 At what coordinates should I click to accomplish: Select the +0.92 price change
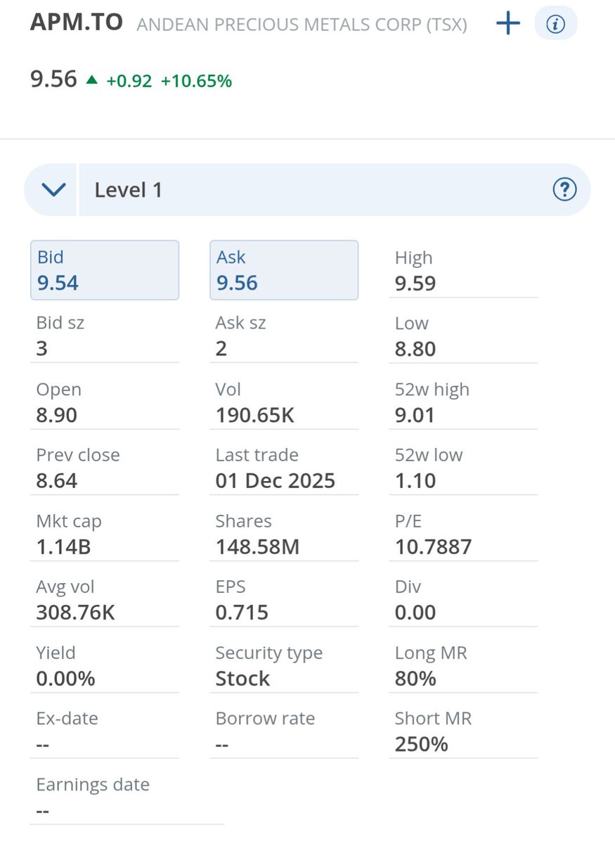click(129, 81)
